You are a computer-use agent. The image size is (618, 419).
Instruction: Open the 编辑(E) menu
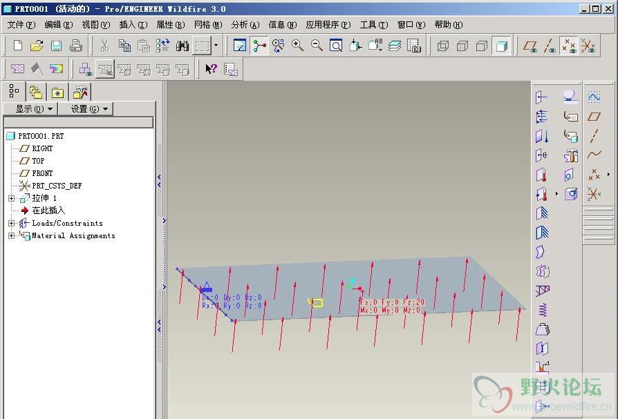58,25
